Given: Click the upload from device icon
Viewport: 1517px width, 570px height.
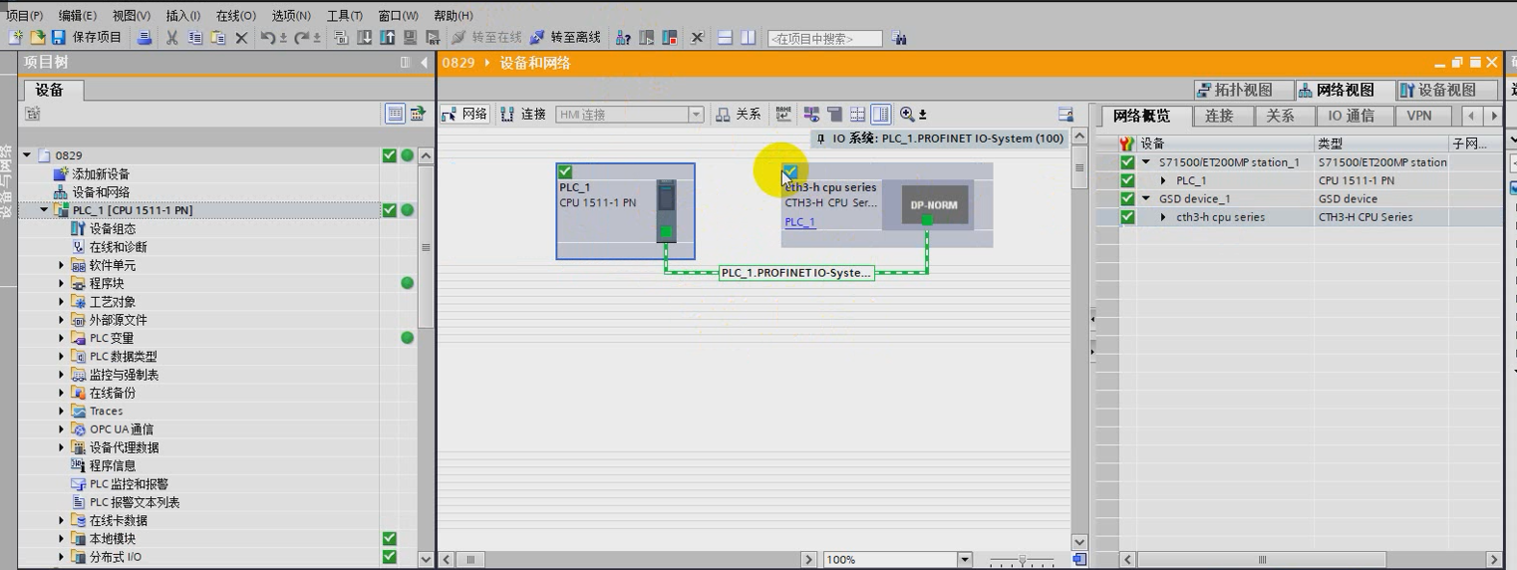Looking at the screenshot, I should coord(387,38).
